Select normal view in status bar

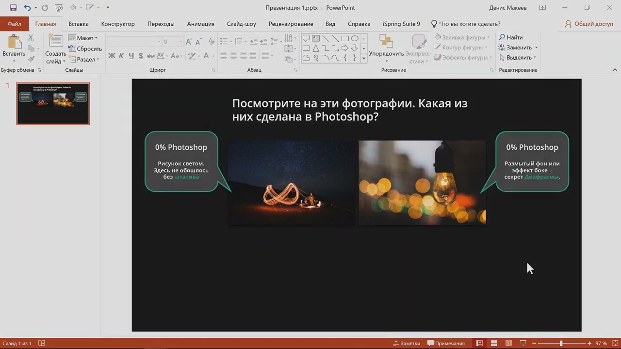[479, 343]
